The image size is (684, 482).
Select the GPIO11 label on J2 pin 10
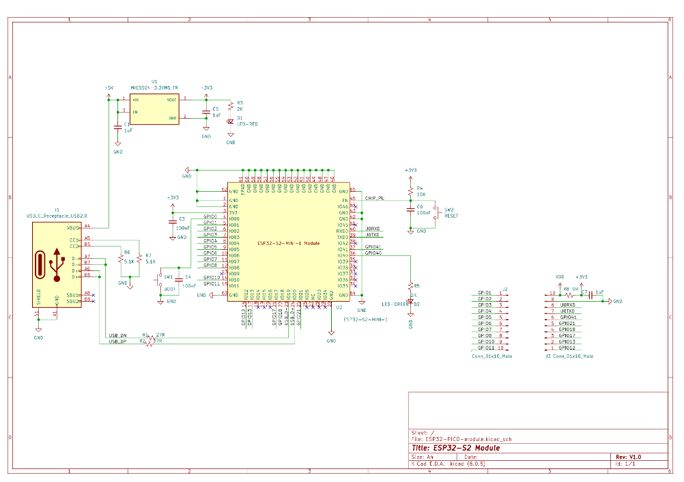tap(487, 348)
